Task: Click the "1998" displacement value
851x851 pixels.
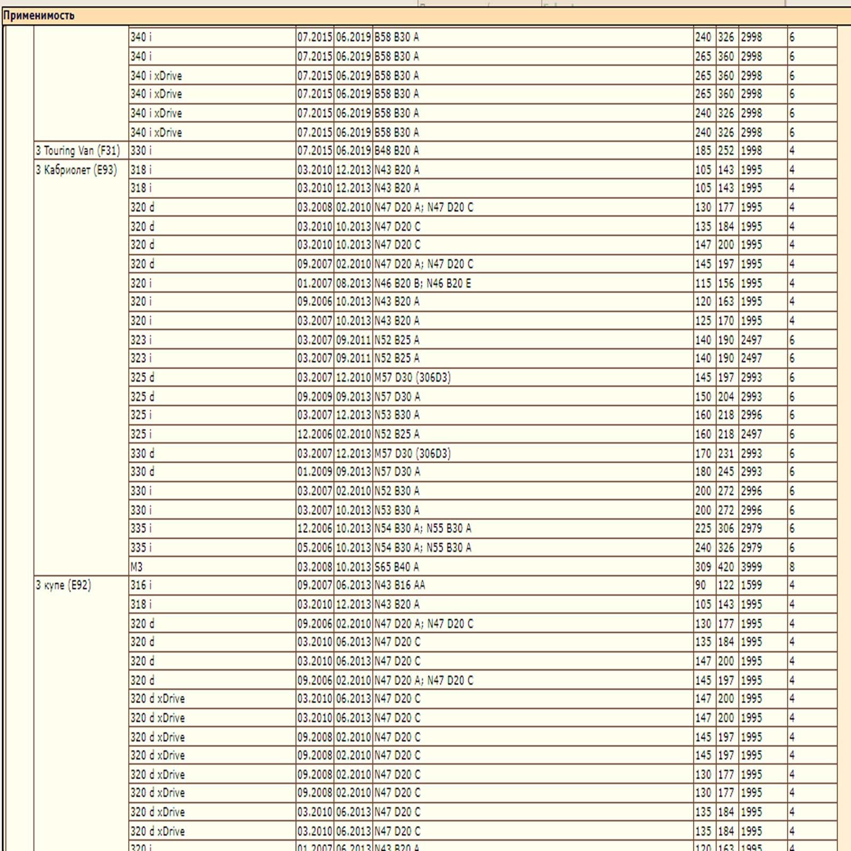Action: (751, 151)
